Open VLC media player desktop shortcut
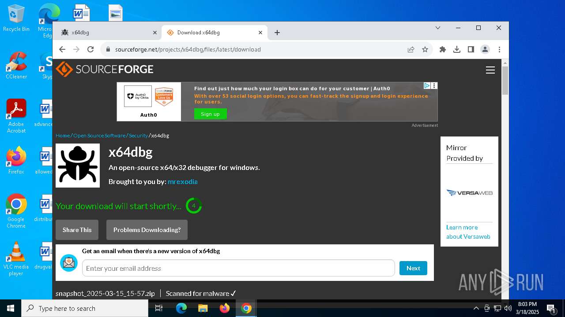The height and width of the screenshot is (317, 565). tap(16, 259)
